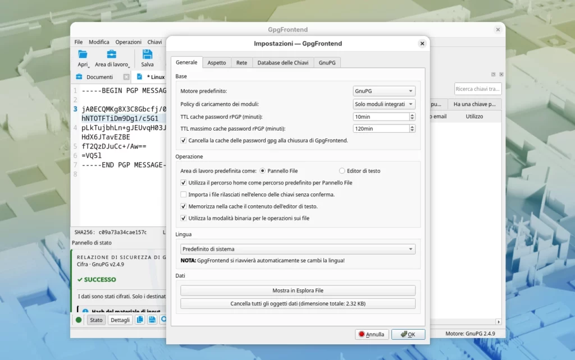The width and height of the screenshot is (575, 360).
Task: Click the TTL cache password 10min field
Action: (381, 117)
